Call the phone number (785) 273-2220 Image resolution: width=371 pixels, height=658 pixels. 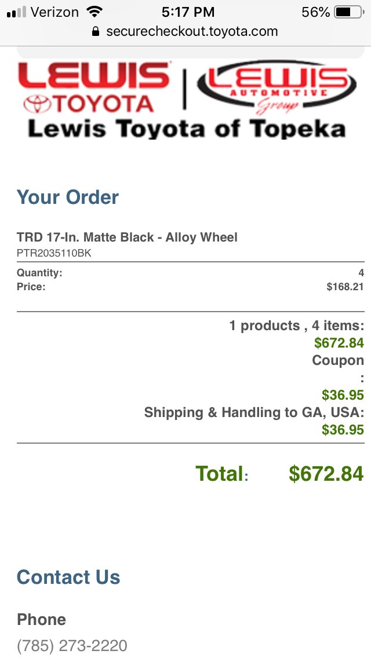click(x=72, y=645)
